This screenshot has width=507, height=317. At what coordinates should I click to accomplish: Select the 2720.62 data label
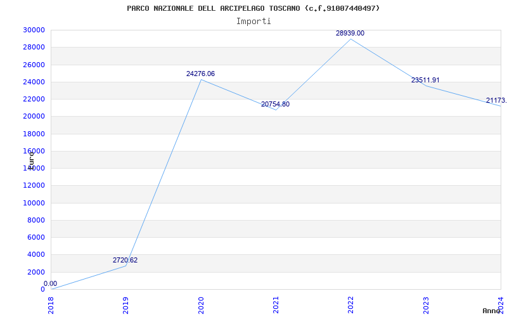tap(125, 260)
